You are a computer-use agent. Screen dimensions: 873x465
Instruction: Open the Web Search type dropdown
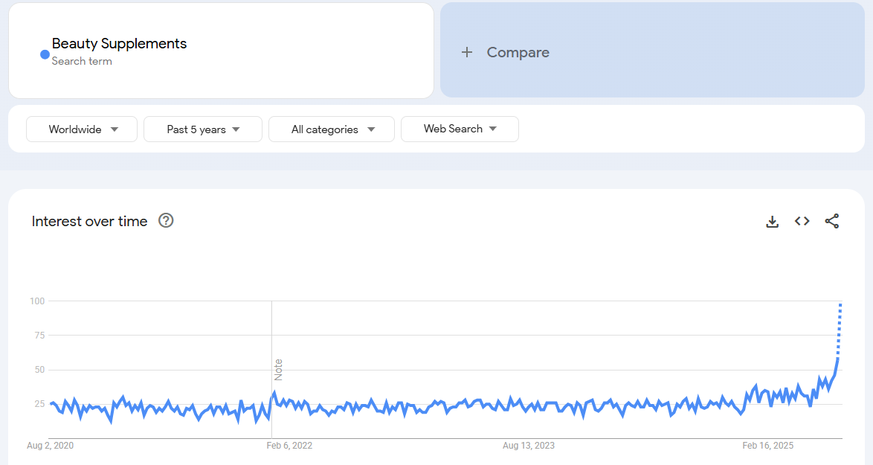pos(459,129)
